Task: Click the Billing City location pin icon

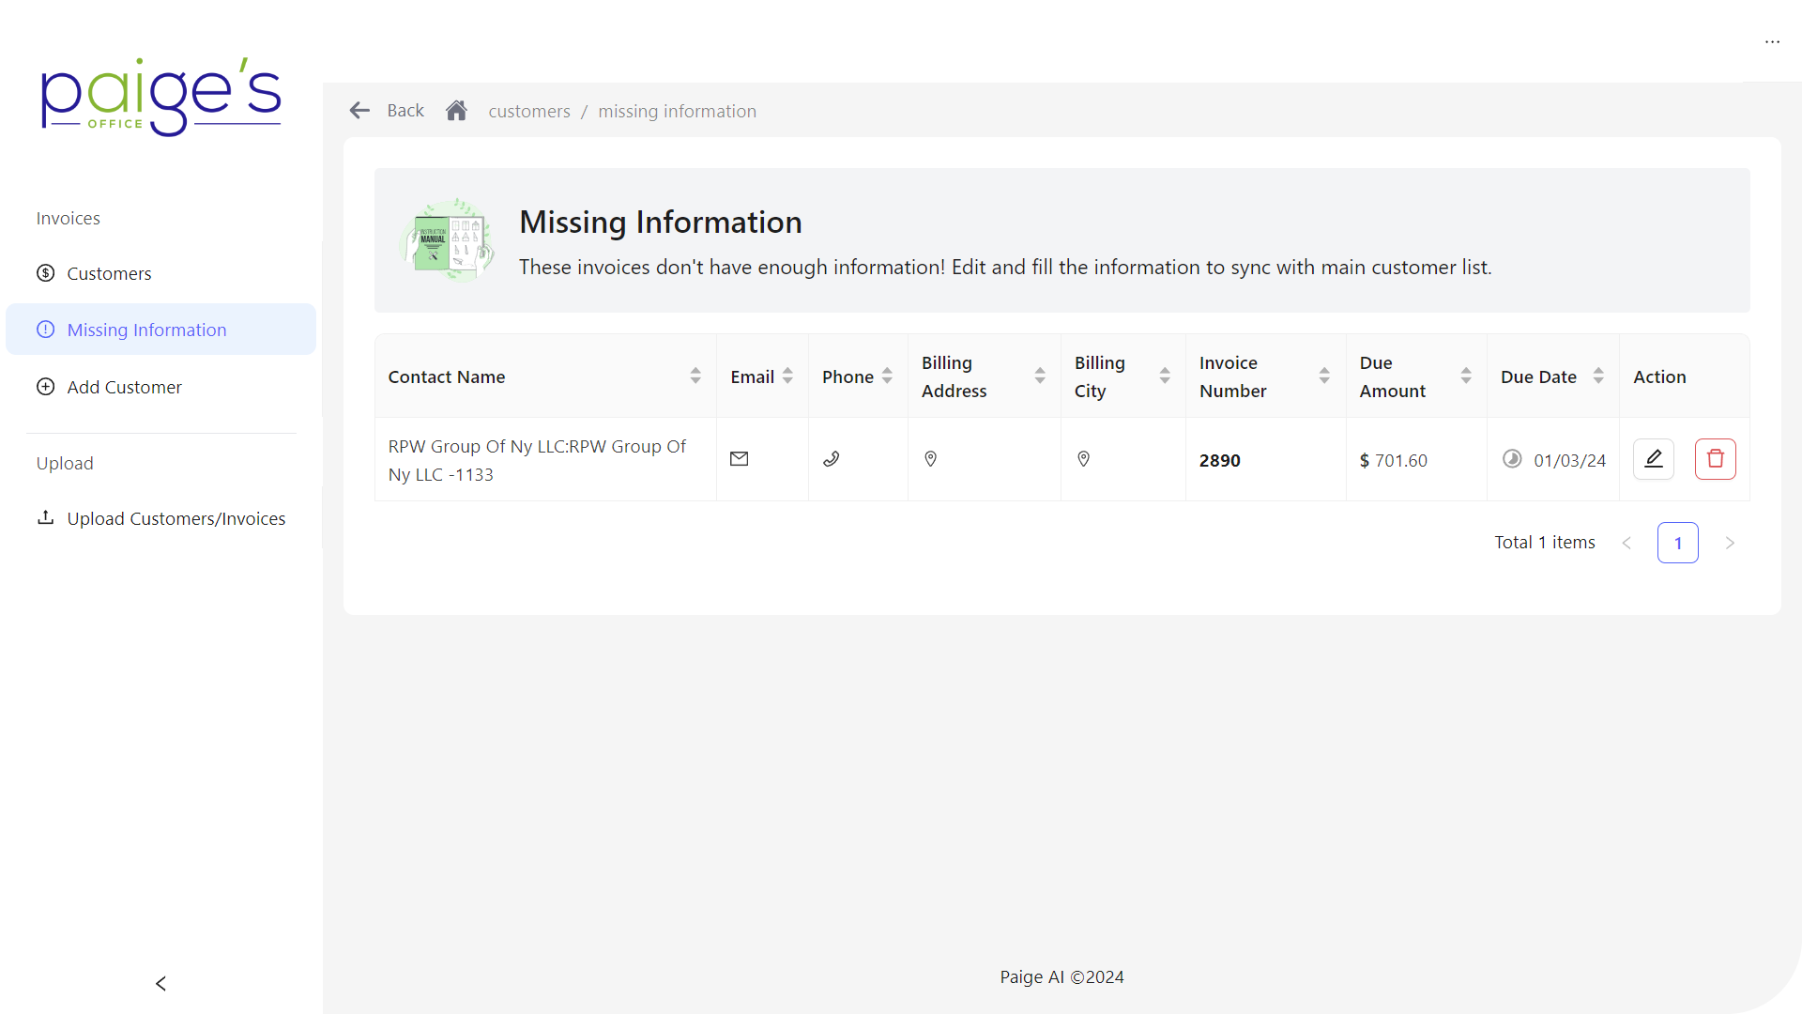Action: [1083, 459]
